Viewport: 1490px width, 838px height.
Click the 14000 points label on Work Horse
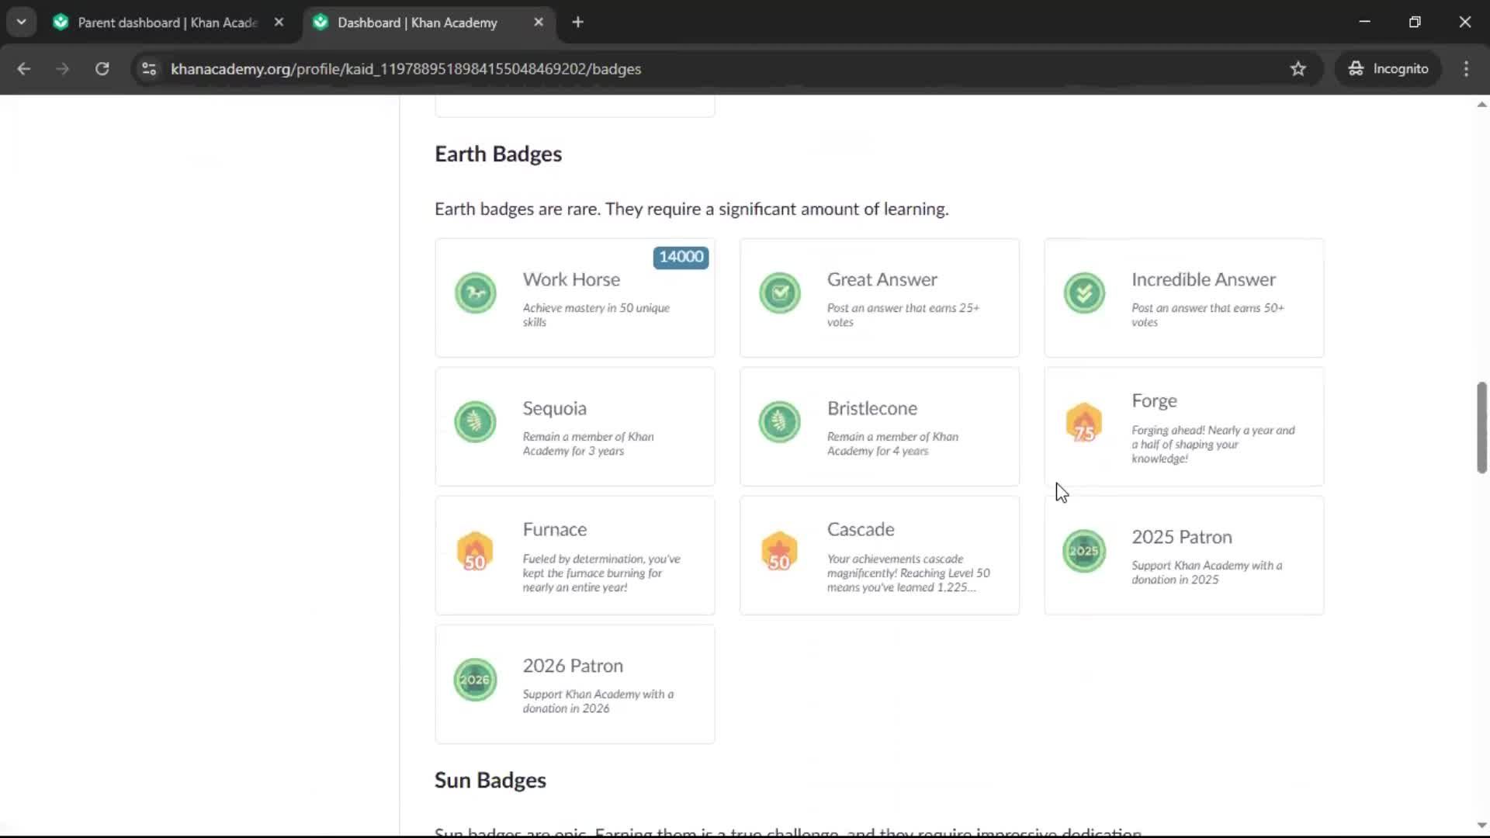pyautogui.click(x=681, y=257)
